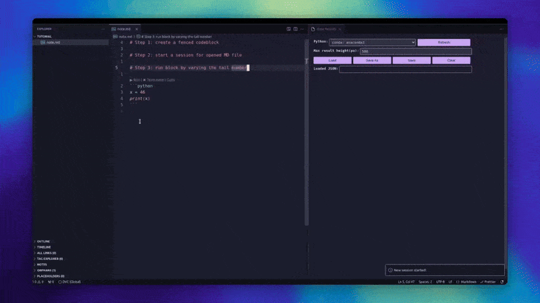Viewport: 540px width, 303px height.
Task: Click the note.md breadcrumb item
Action: (126, 36)
